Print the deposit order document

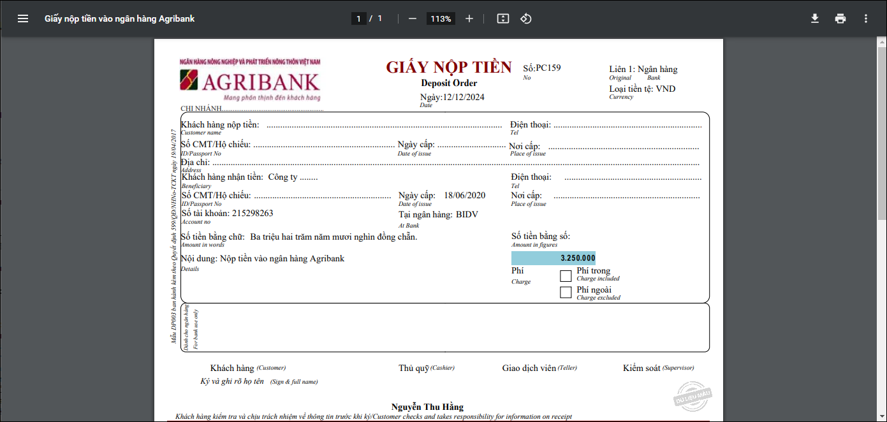pyautogui.click(x=840, y=18)
